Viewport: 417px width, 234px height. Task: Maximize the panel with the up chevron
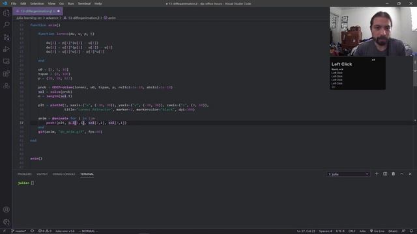(x=402, y=174)
